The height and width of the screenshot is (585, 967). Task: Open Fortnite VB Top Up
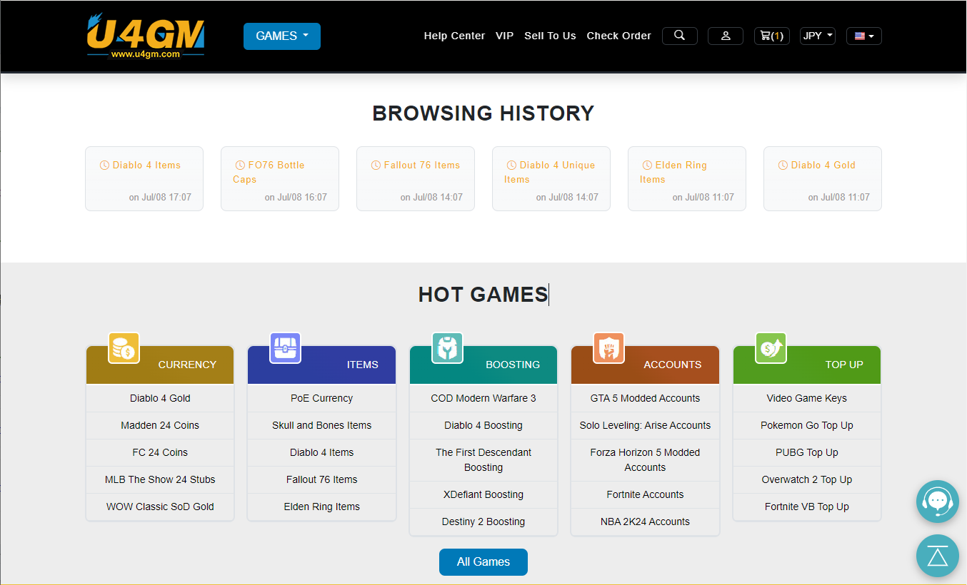pyautogui.click(x=807, y=507)
